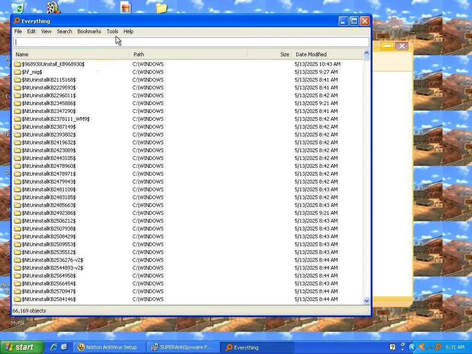The image size is (472, 354).
Task: Switch to Norton AntiVirus Setup taskbar button
Action: (110, 348)
